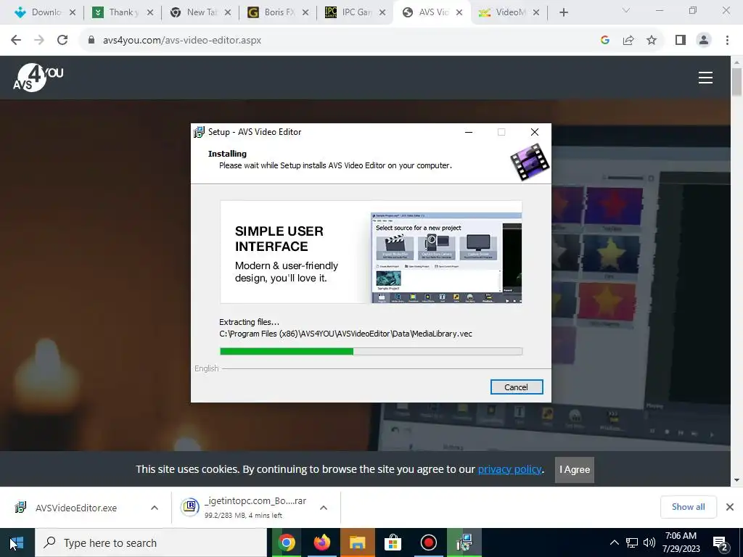The height and width of the screenshot is (557, 743).
Task: Reload the current page
Action: coord(62,41)
